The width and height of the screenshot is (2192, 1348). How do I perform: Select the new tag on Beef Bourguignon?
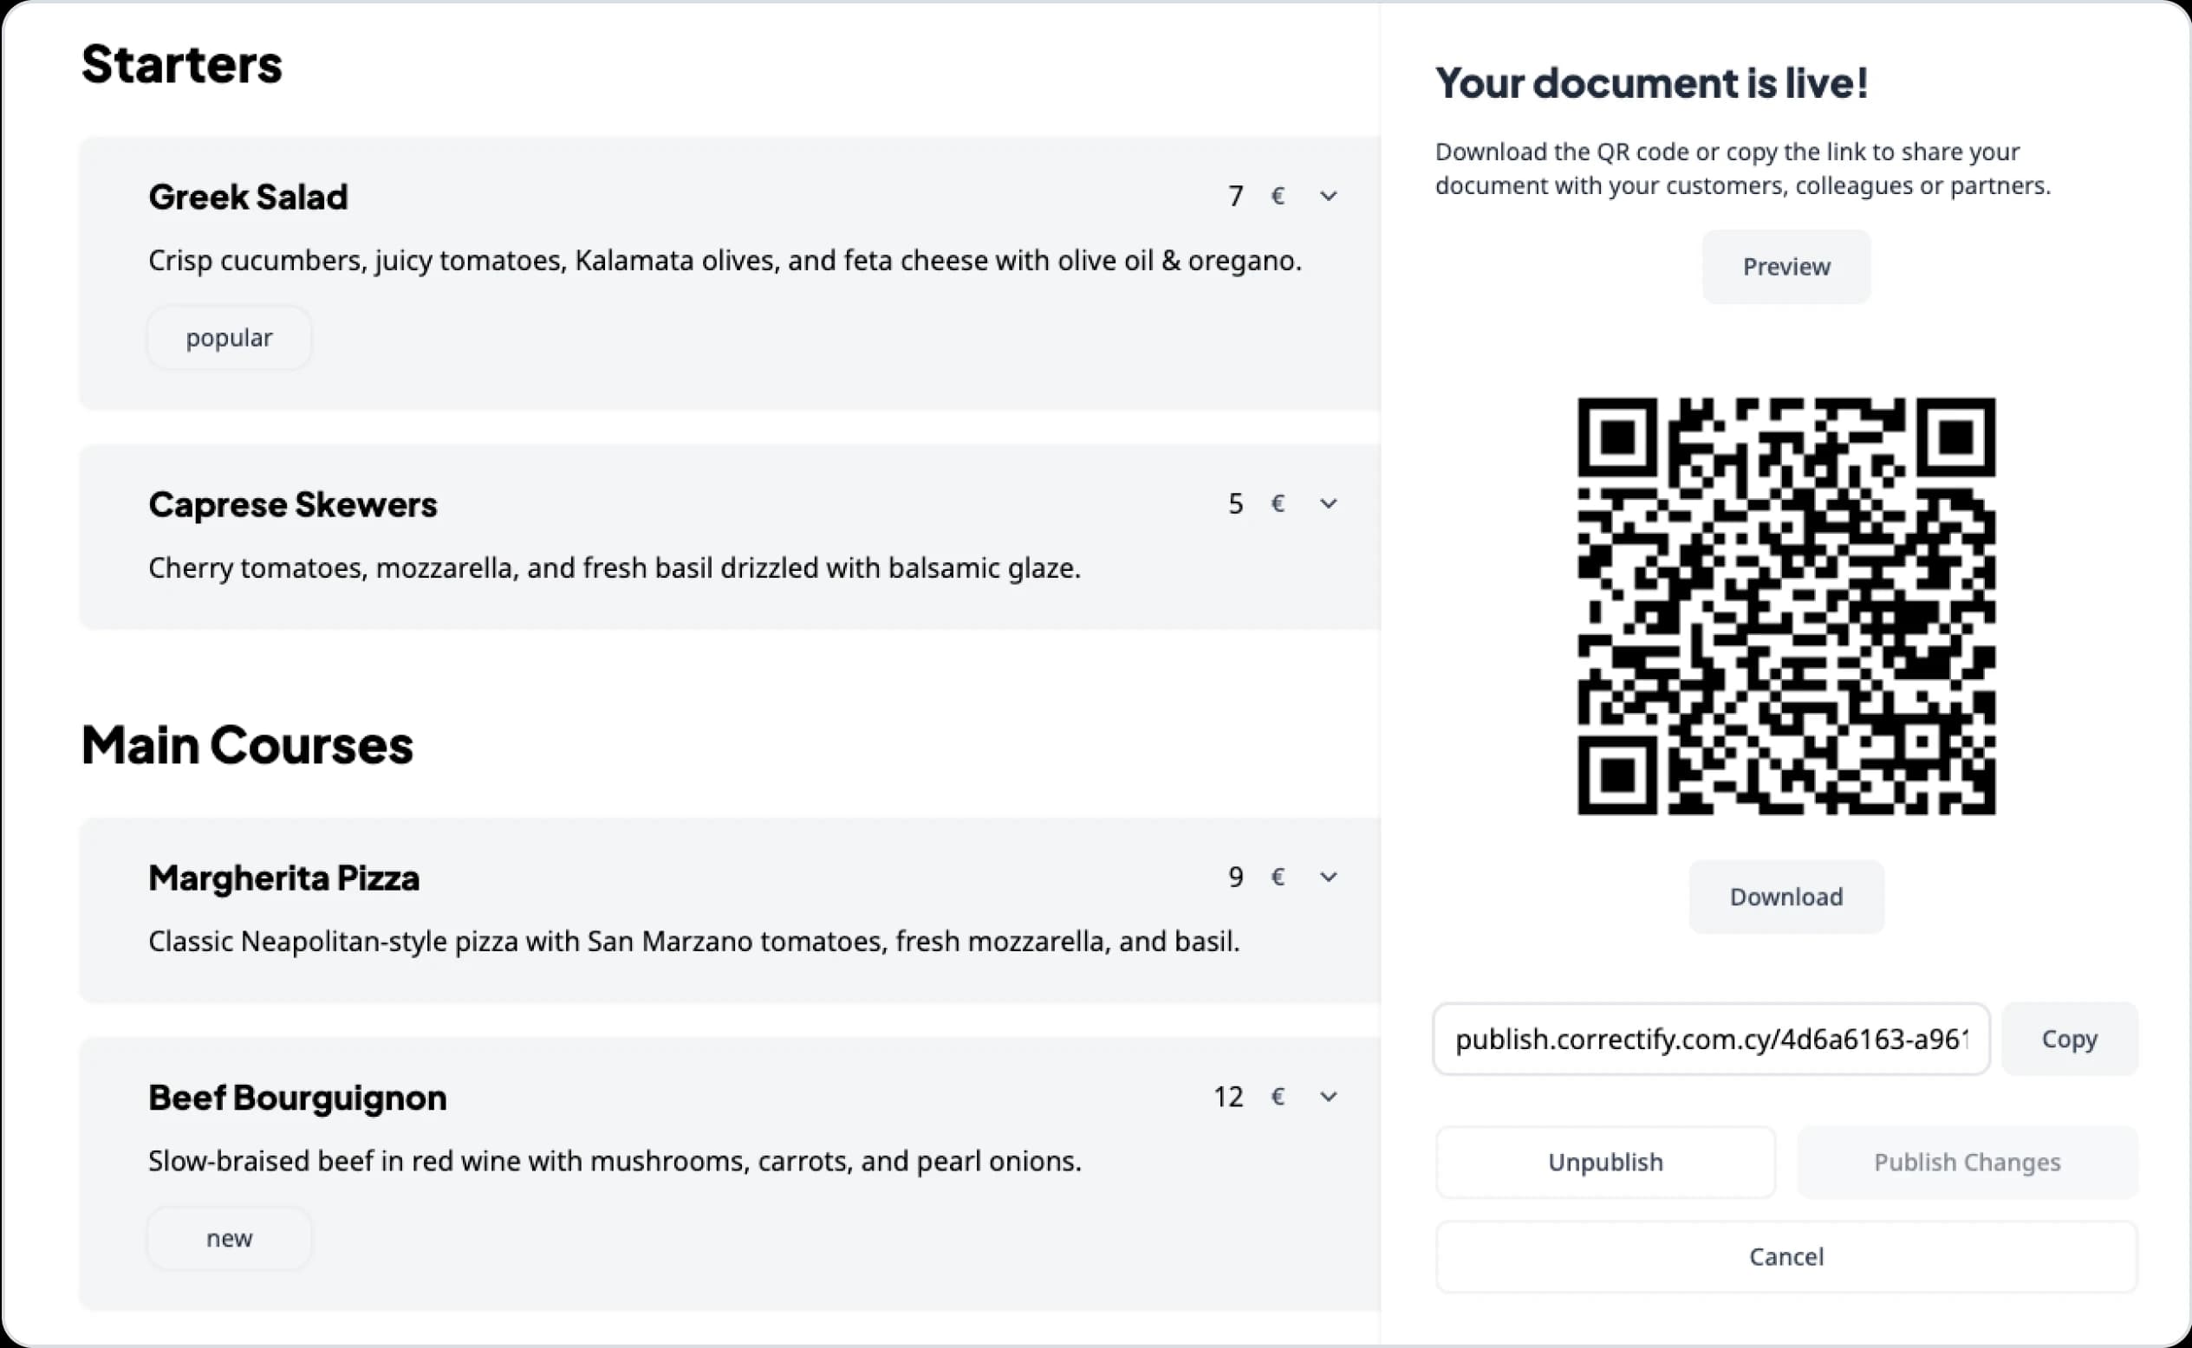229,1238
